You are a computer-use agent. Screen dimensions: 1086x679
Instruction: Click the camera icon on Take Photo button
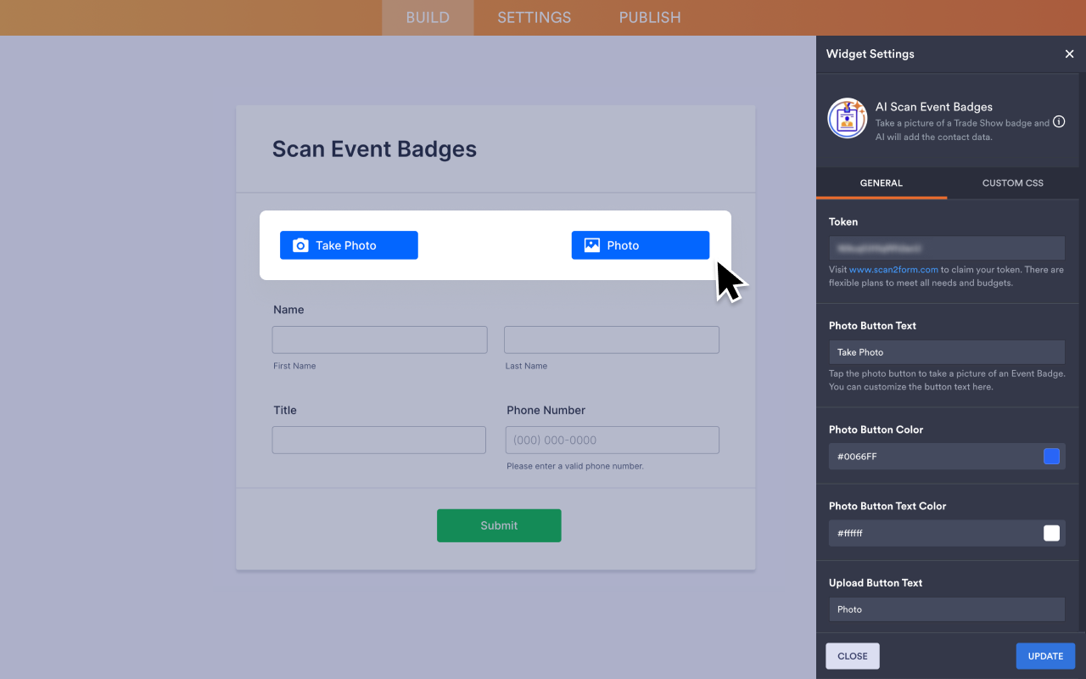tap(300, 245)
